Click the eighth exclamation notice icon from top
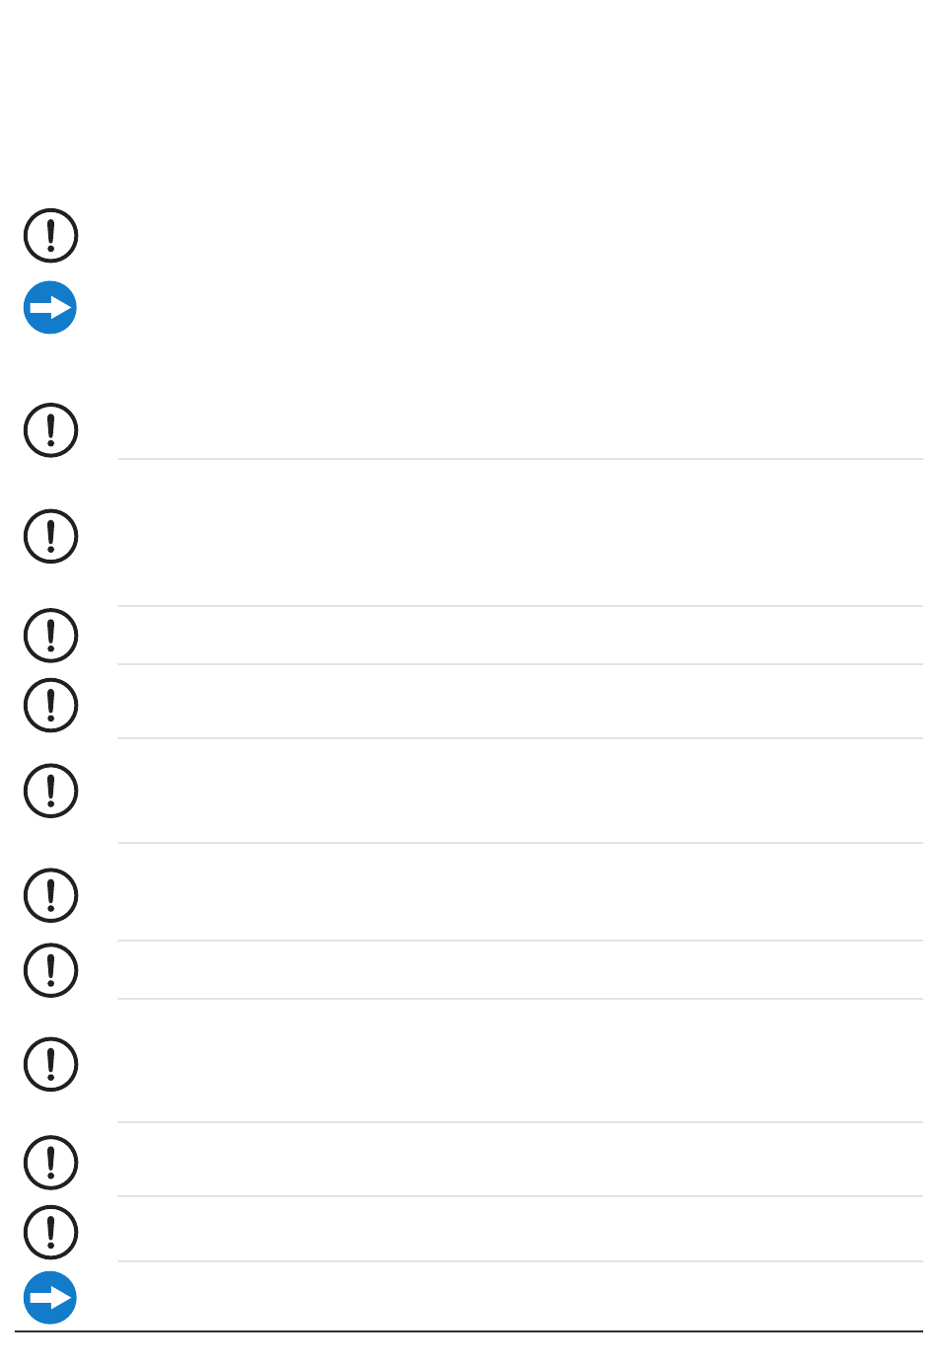937x1365 pixels. point(50,970)
